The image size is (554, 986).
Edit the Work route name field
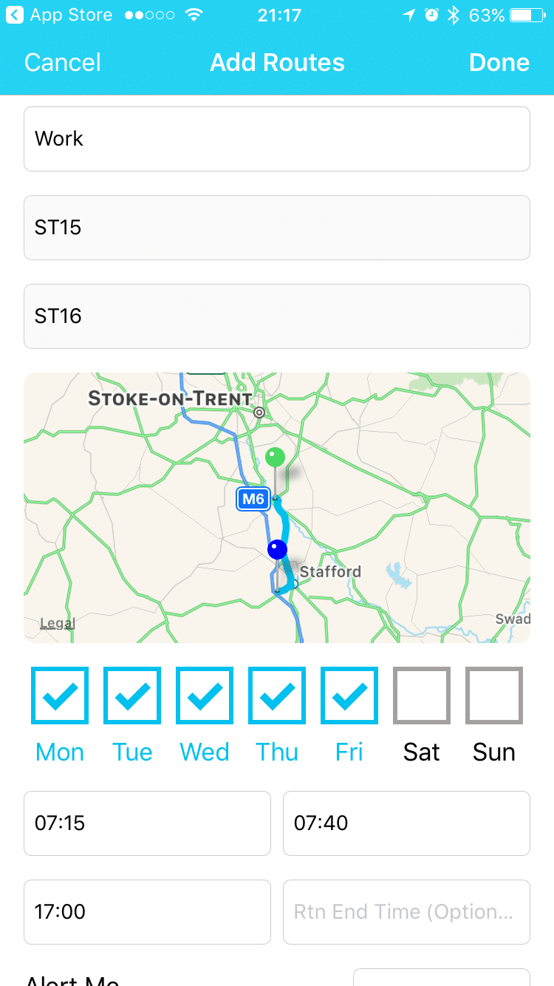(x=277, y=139)
